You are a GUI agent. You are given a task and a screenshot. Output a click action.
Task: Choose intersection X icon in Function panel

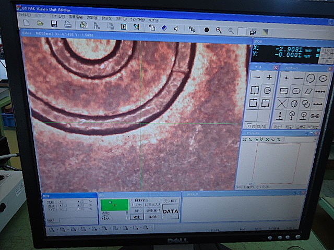coord(282,104)
